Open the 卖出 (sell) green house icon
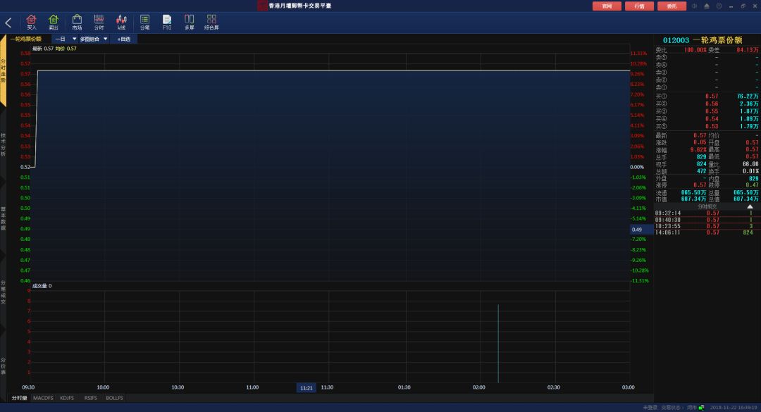The width and height of the screenshot is (761, 412). pyautogui.click(x=54, y=22)
